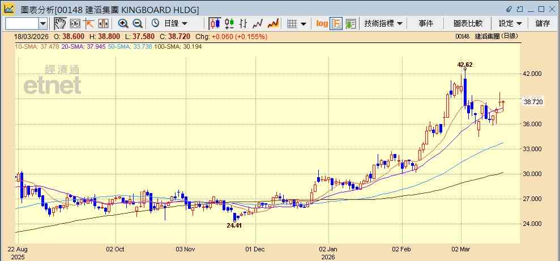
Task: Open the 日線 period dropdown
Action: (x=170, y=24)
